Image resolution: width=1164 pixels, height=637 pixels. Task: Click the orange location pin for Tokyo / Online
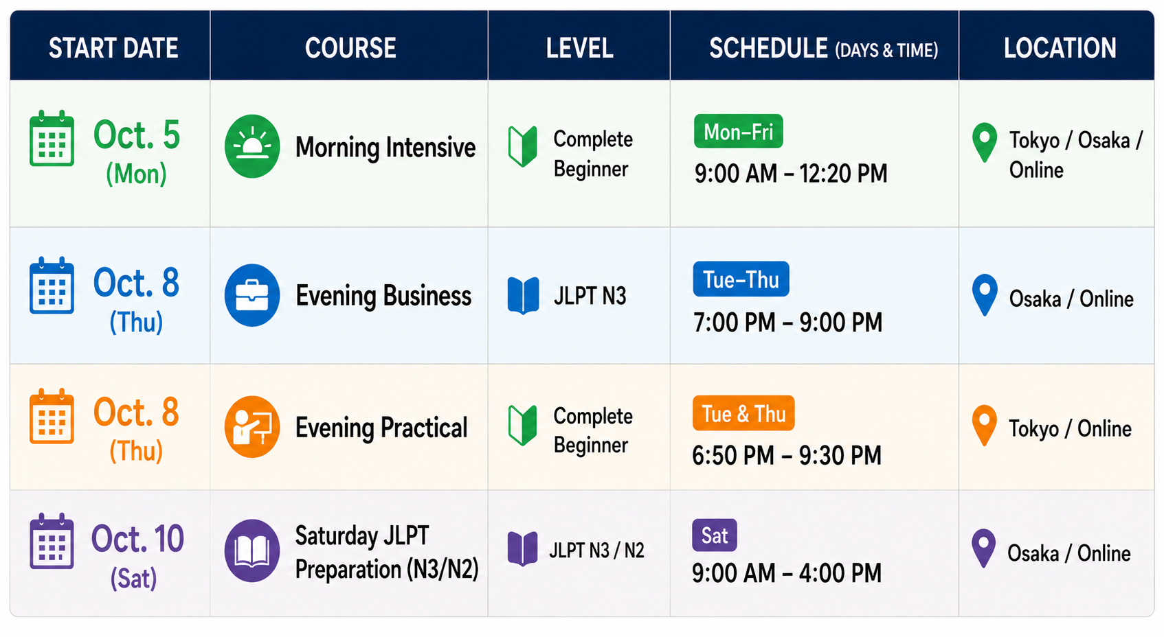985,425
